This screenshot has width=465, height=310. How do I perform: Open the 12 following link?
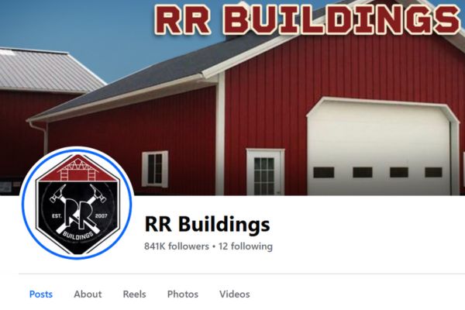[246, 246]
